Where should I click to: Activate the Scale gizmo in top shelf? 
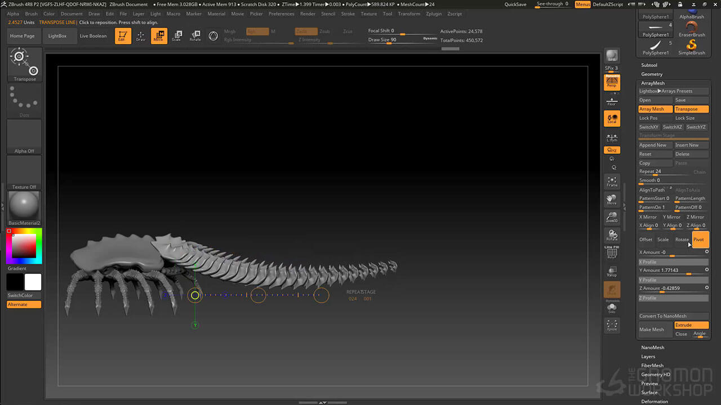tap(176, 36)
